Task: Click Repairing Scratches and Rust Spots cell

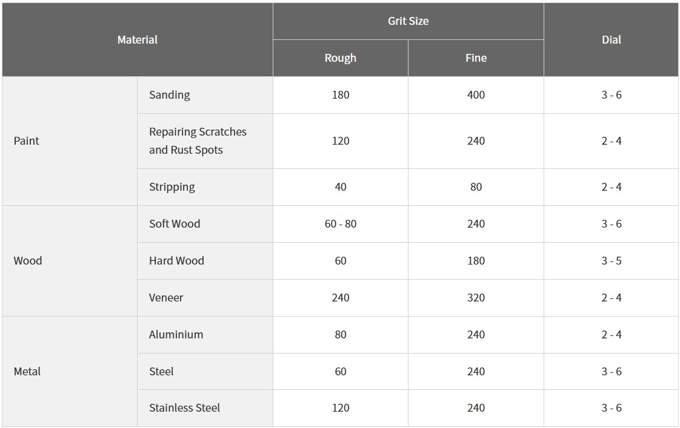Action: (x=205, y=141)
